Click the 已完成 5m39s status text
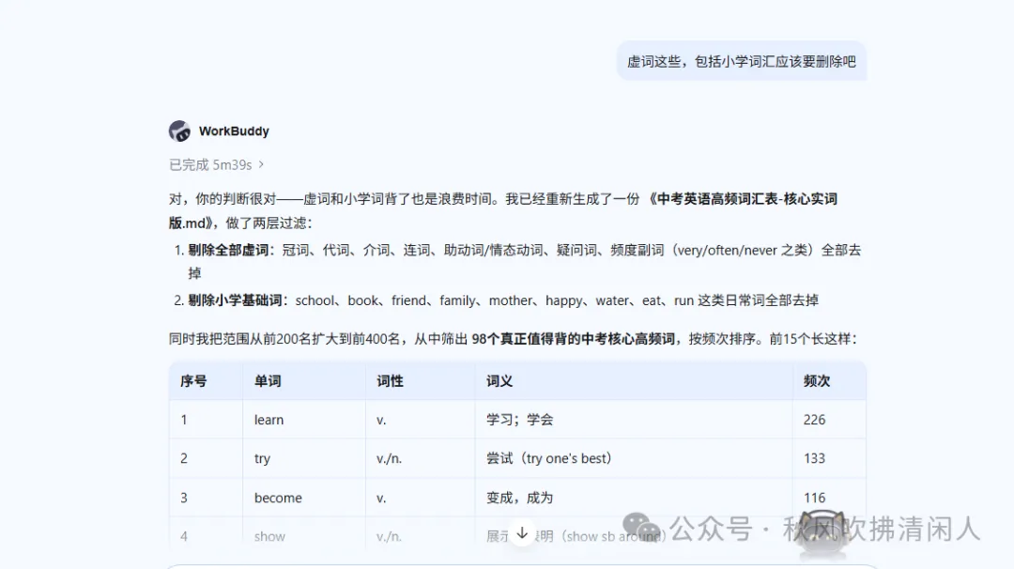This screenshot has height=569, width=1014. tap(210, 165)
